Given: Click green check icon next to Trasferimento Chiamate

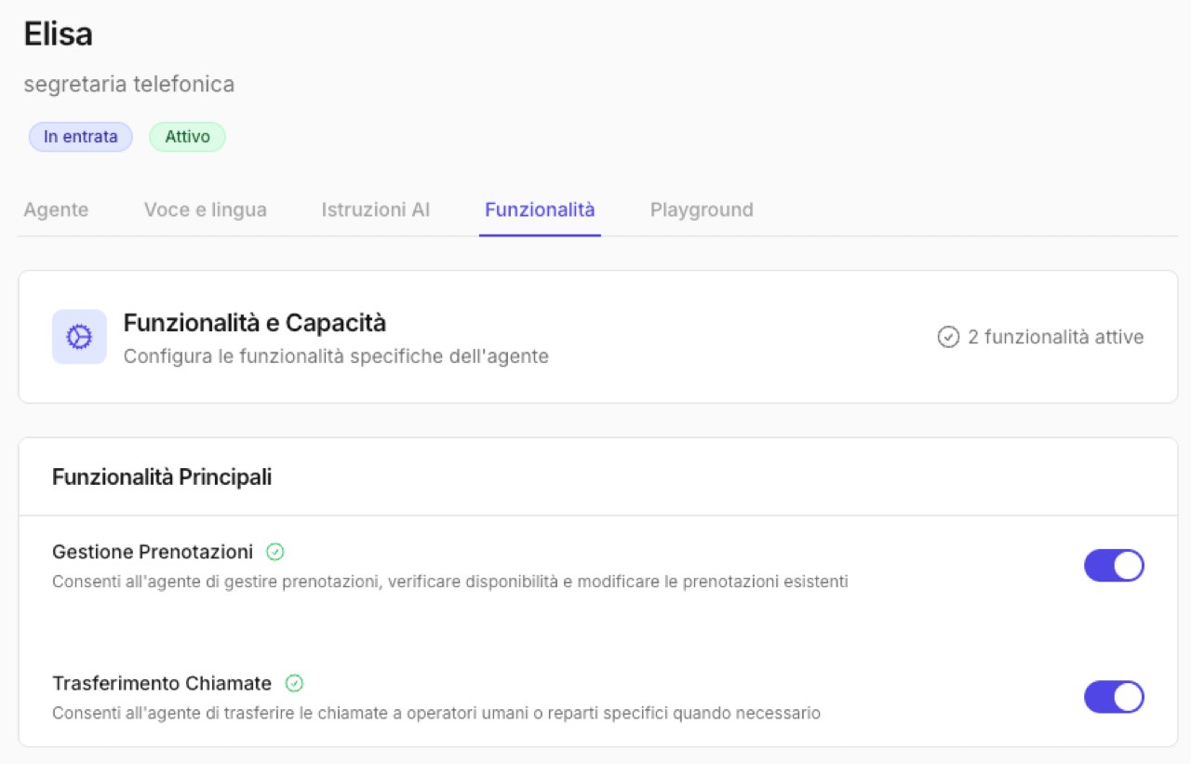Looking at the screenshot, I should point(294,684).
